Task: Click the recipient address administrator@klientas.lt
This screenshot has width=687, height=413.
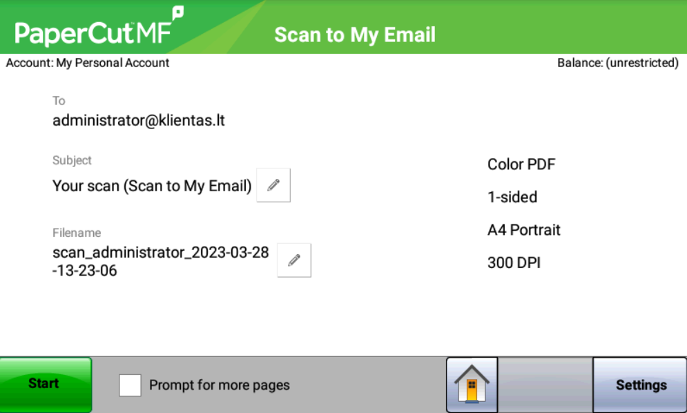Action: [139, 121]
